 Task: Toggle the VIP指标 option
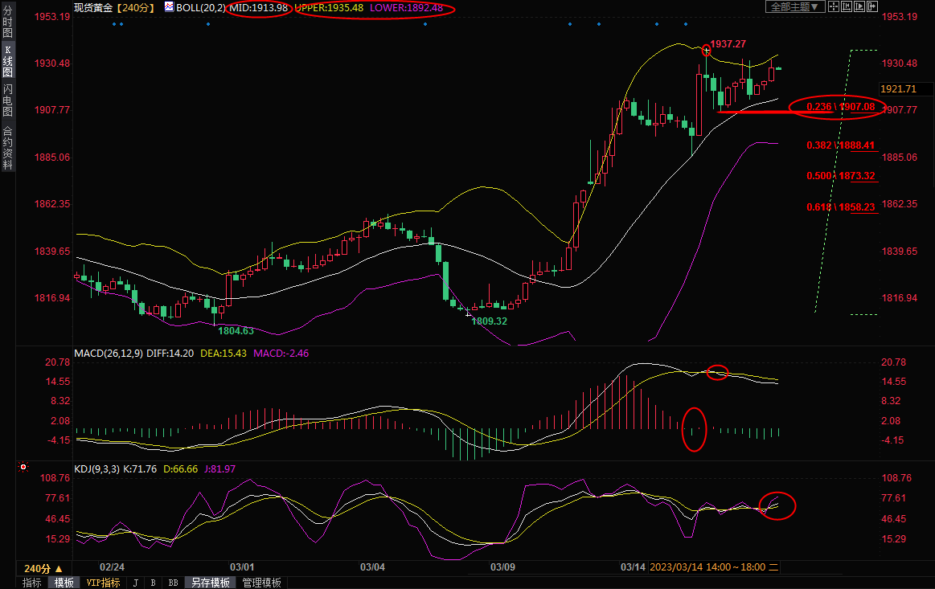104,583
